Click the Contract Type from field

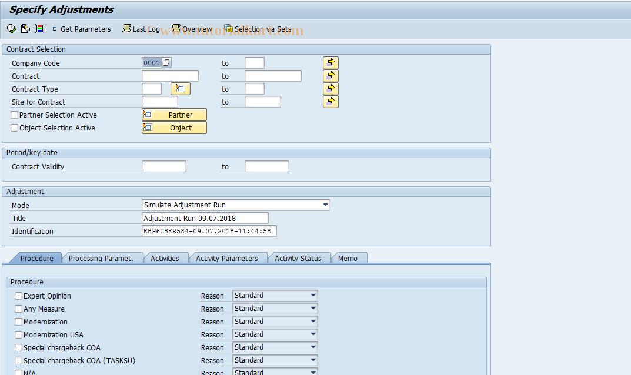[x=152, y=89]
